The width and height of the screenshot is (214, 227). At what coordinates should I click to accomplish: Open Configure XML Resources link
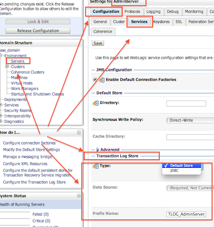pyautogui.click(x=25, y=163)
